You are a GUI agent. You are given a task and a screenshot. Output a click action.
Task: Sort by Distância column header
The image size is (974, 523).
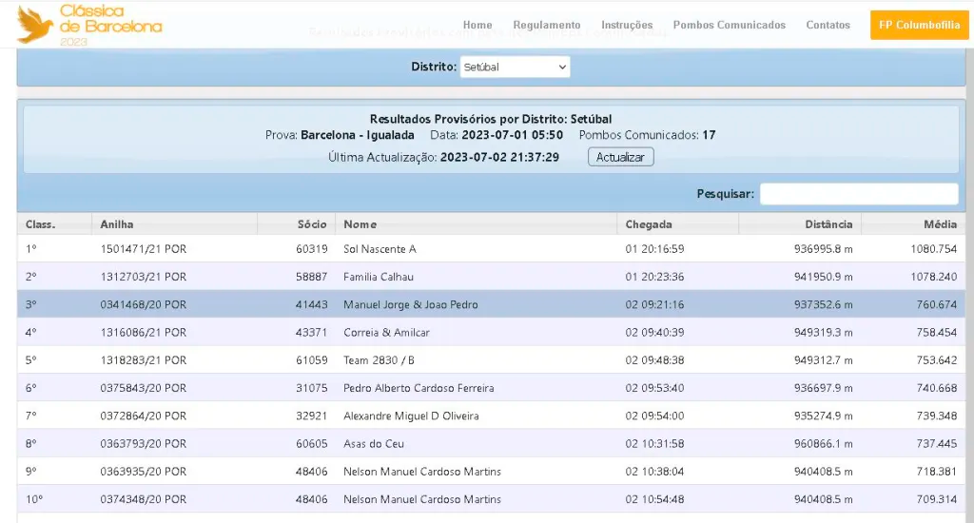click(828, 224)
